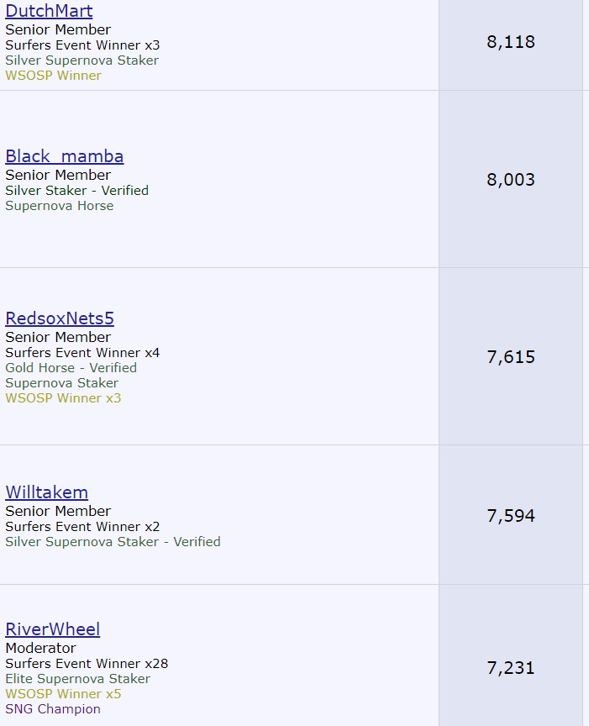The image size is (589, 726).
Task: Select RiverWheel's 7,231 post count
Action: tap(510, 669)
